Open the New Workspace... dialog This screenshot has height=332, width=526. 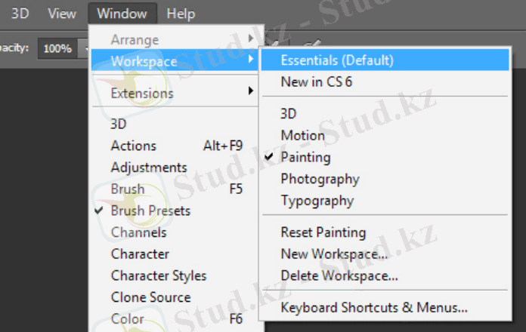pos(333,254)
